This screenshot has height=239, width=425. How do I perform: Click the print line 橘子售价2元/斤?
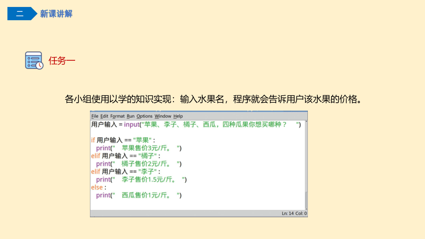(139, 163)
